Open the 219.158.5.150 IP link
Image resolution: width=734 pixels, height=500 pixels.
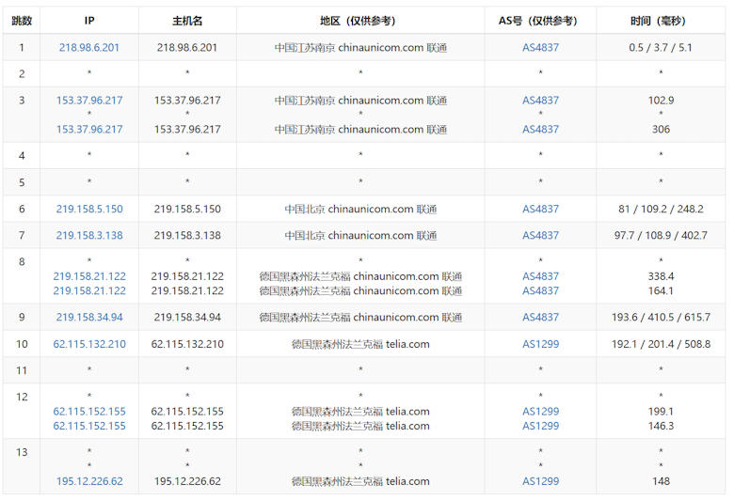tap(89, 210)
